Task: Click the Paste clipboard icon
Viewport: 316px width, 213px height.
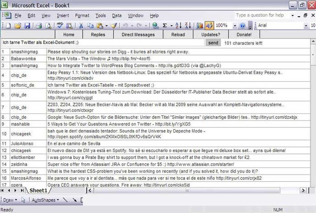Action: click(100, 26)
